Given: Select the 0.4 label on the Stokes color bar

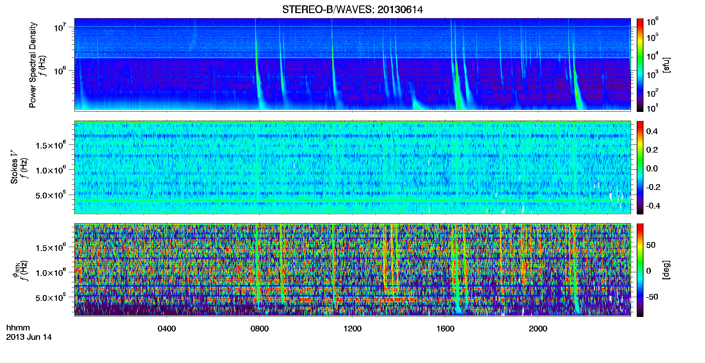Looking at the screenshot, I should pyautogui.click(x=652, y=131).
